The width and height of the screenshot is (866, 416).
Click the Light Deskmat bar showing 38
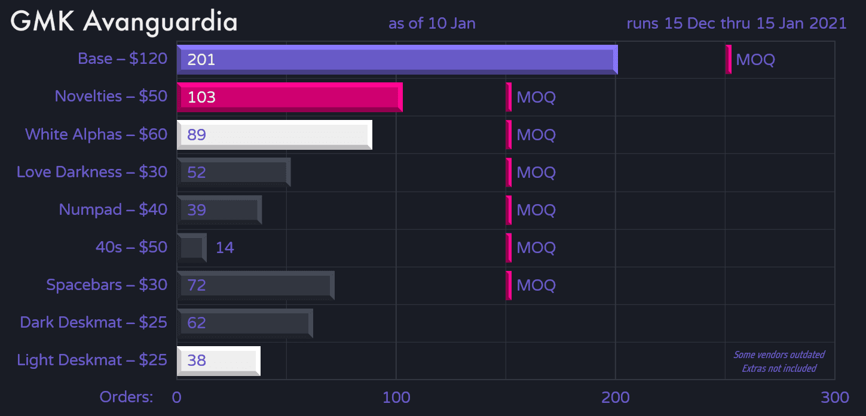tap(218, 360)
